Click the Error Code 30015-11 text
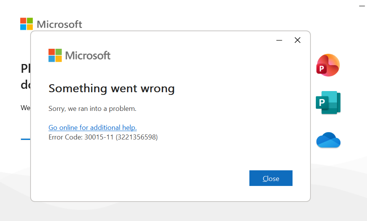This screenshot has height=221, width=367. click(81, 137)
